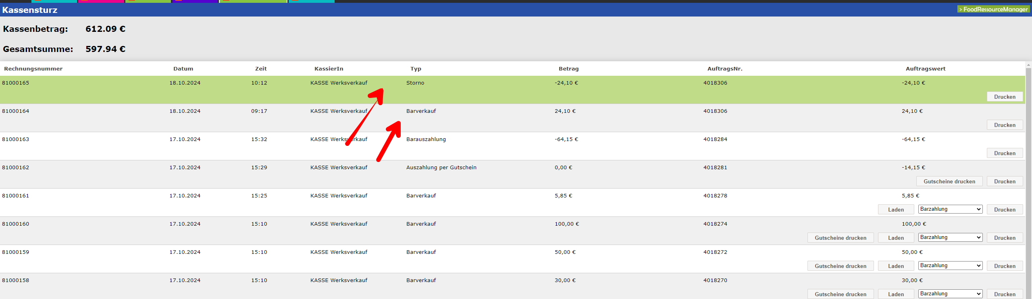Click Drucken for invoice 81000158
This screenshot has height=299, width=1032.
[1005, 294]
